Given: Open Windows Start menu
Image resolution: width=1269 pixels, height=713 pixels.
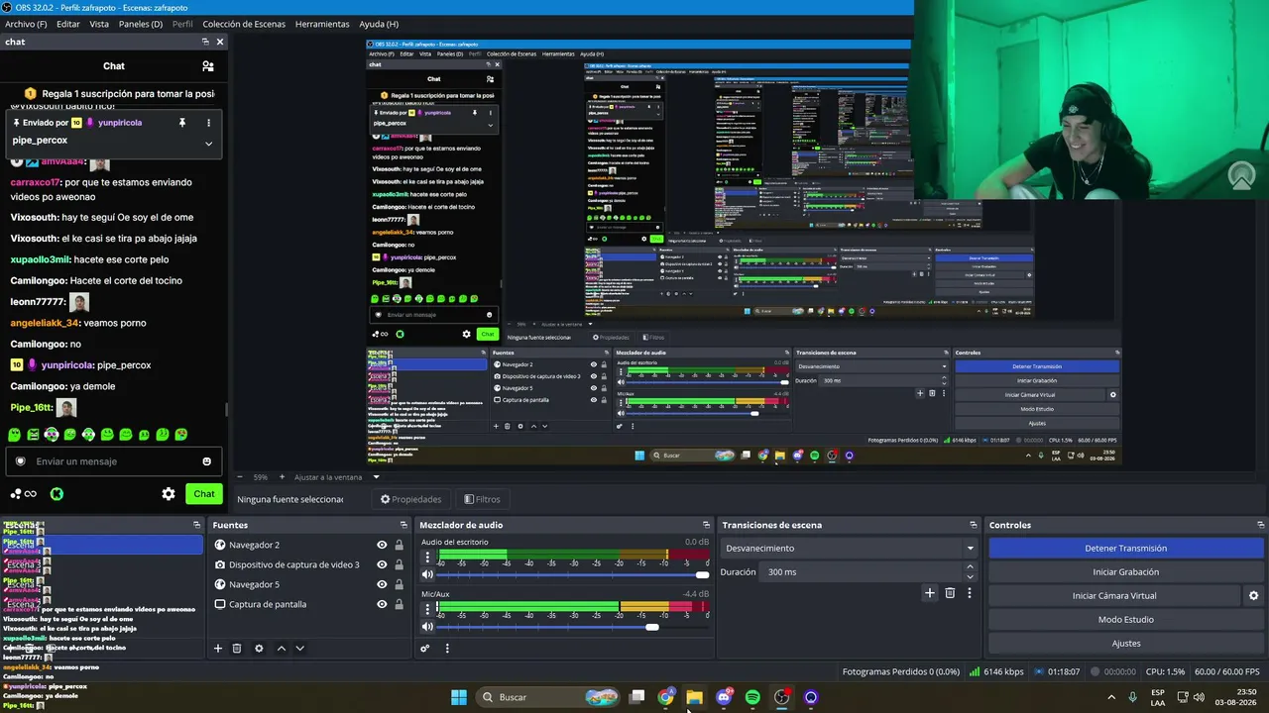Looking at the screenshot, I should [459, 697].
